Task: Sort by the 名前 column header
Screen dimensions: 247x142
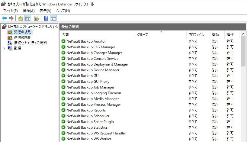Action: coord(98,35)
